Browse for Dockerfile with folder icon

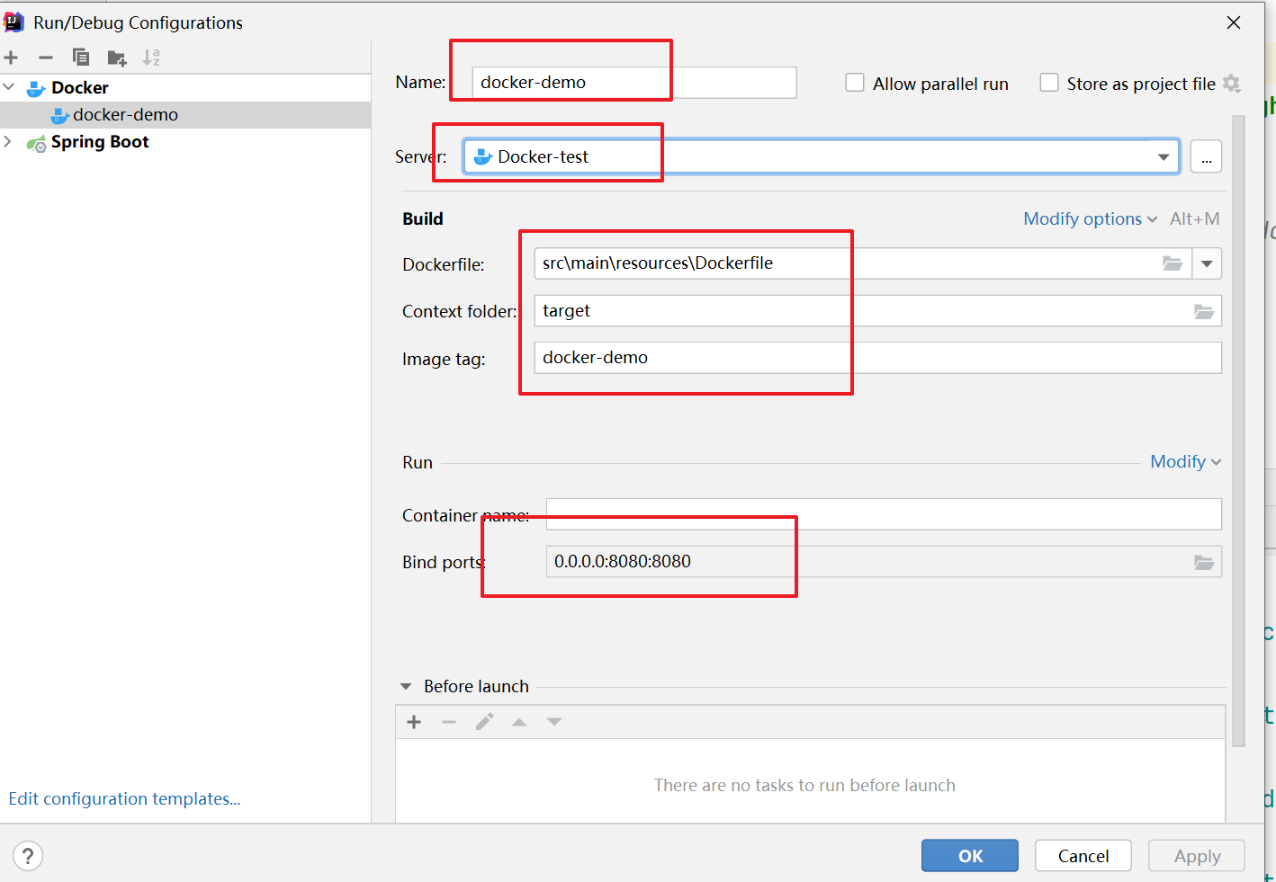(1173, 263)
